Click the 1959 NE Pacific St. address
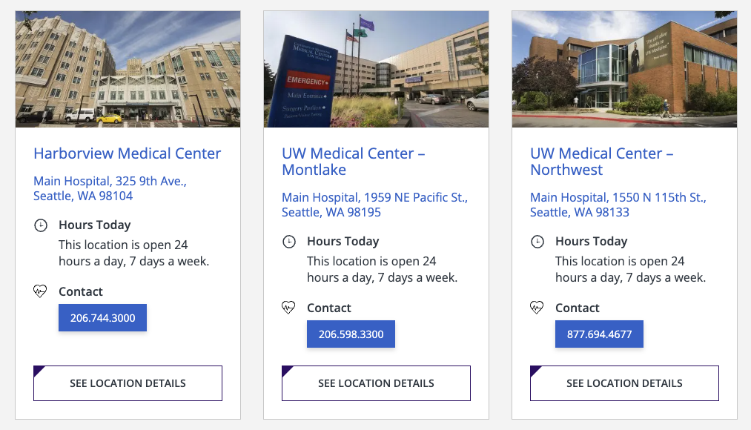This screenshot has width=751, height=430. [374, 205]
